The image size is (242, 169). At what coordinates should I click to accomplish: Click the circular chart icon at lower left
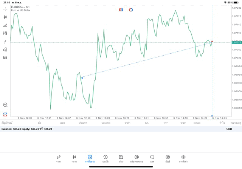coord(5,105)
